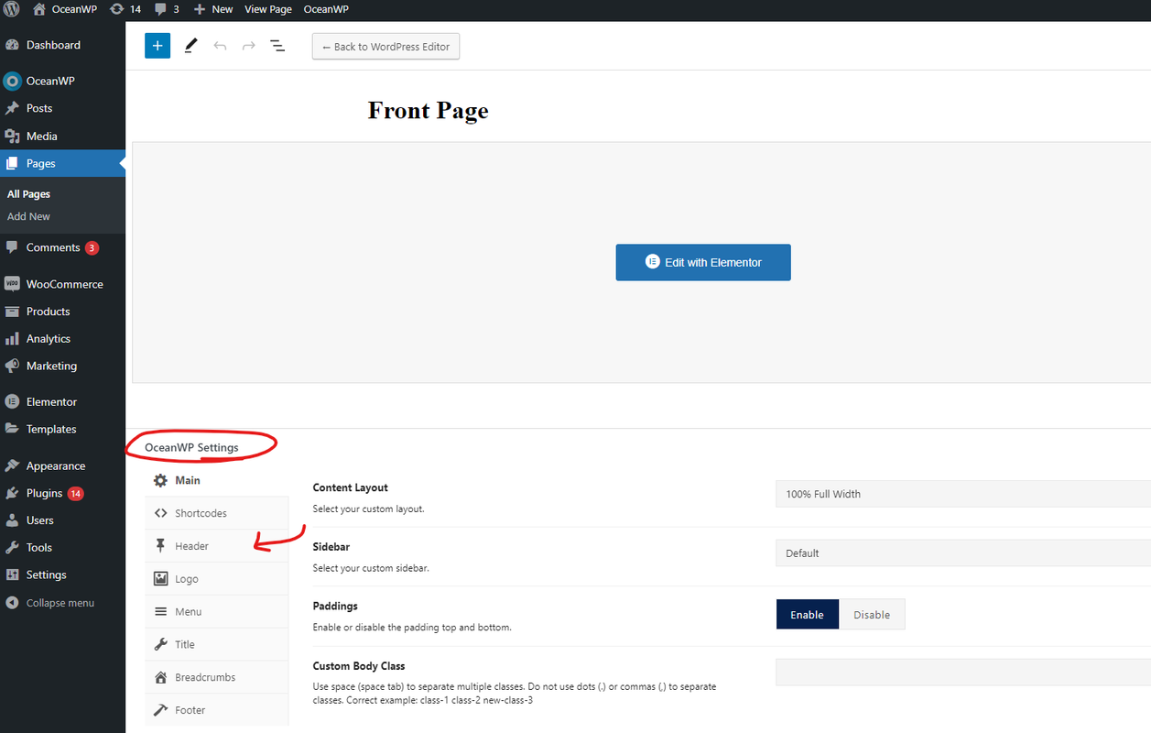Select All Pages submenu link
This screenshot has width=1151, height=733.
tap(28, 194)
